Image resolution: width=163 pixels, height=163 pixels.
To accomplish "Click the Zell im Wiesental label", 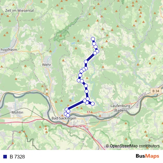I will pyautogui.click(x=20, y=10).
